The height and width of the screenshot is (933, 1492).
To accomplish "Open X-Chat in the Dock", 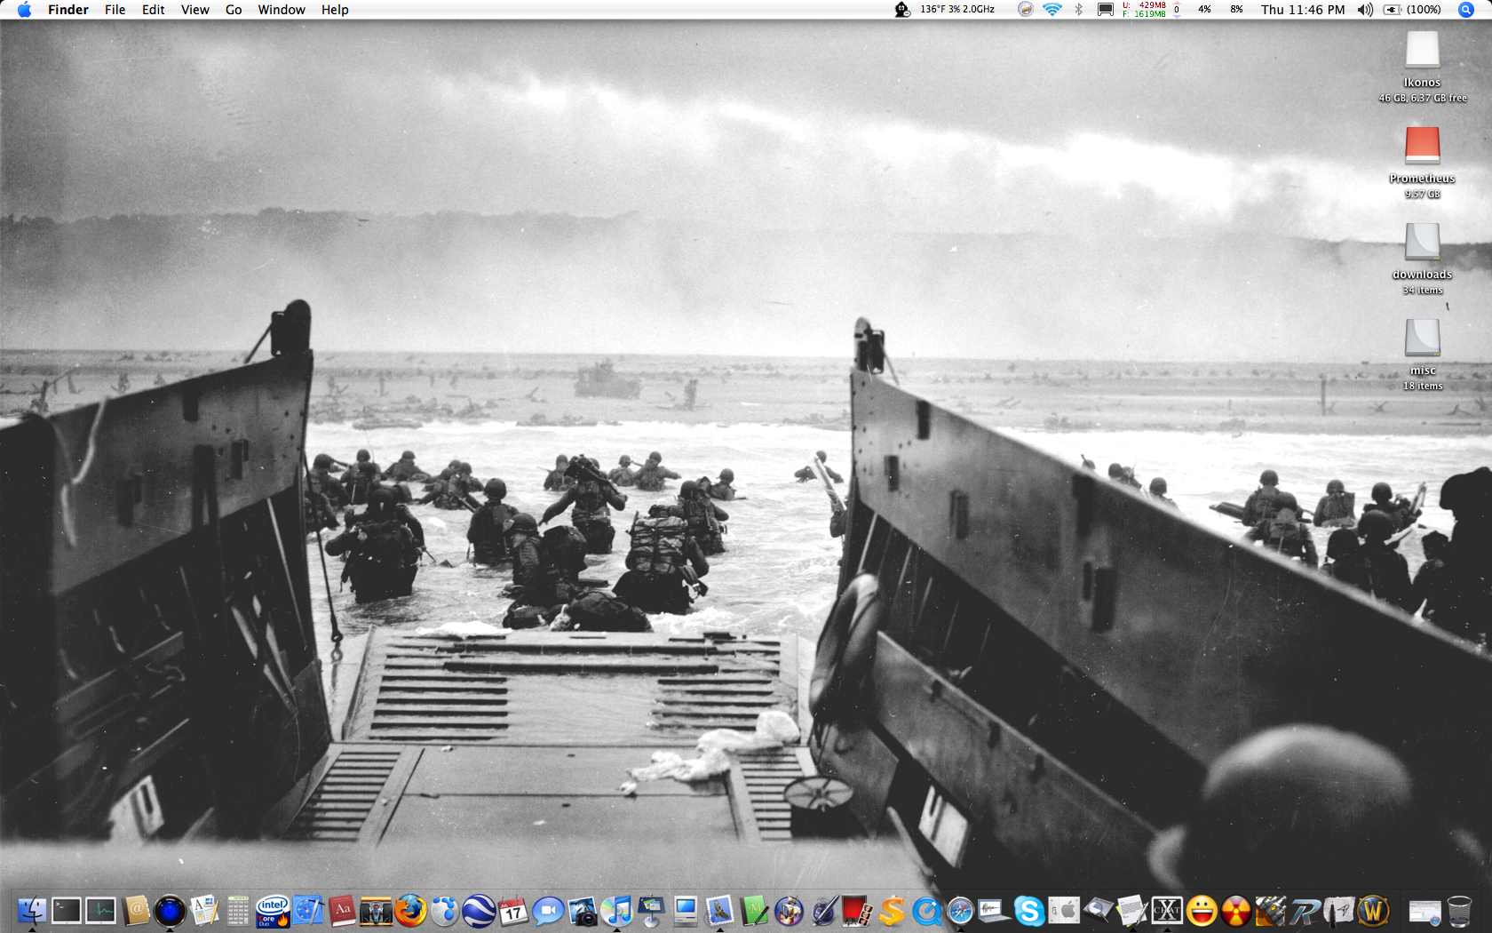I will coord(1167,911).
